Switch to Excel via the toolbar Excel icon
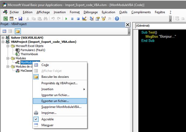186x132 pixels. [5, 19]
